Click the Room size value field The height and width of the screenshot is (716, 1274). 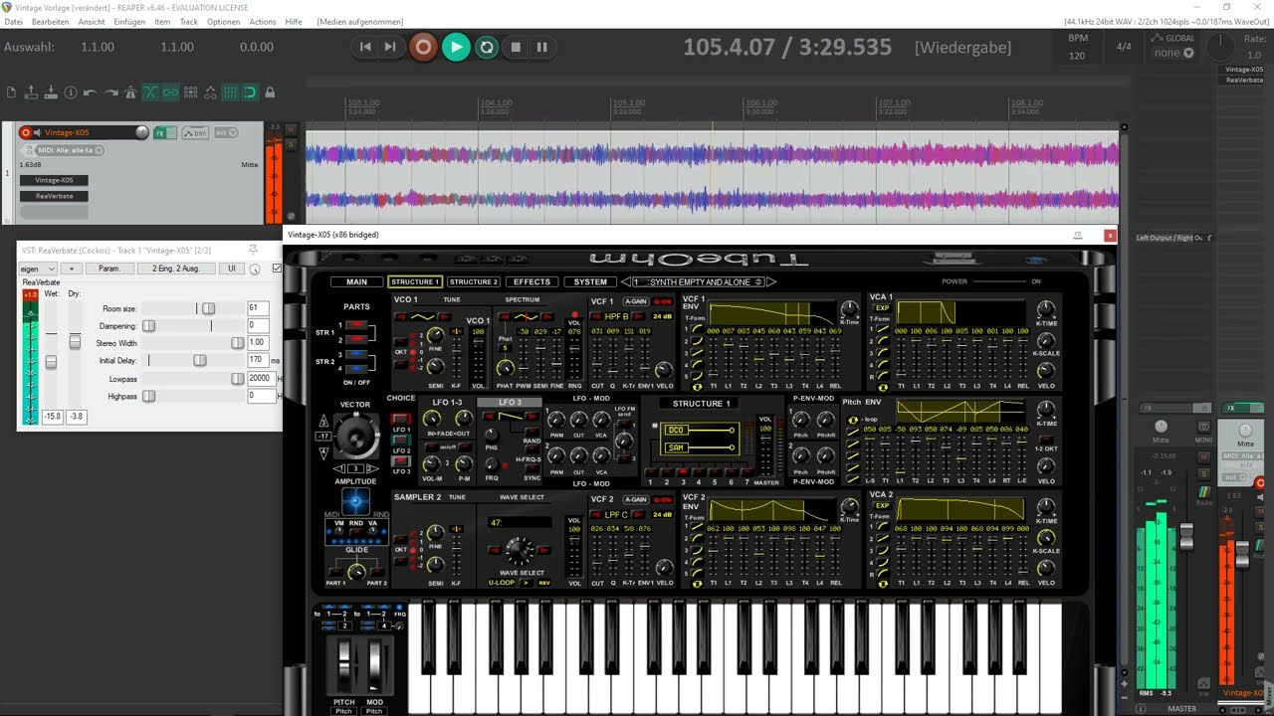click(x=258, y=308)
